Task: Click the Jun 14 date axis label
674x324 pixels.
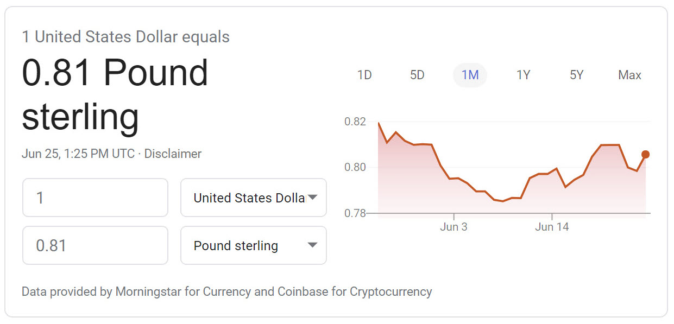Action: [x=552, y=227]
